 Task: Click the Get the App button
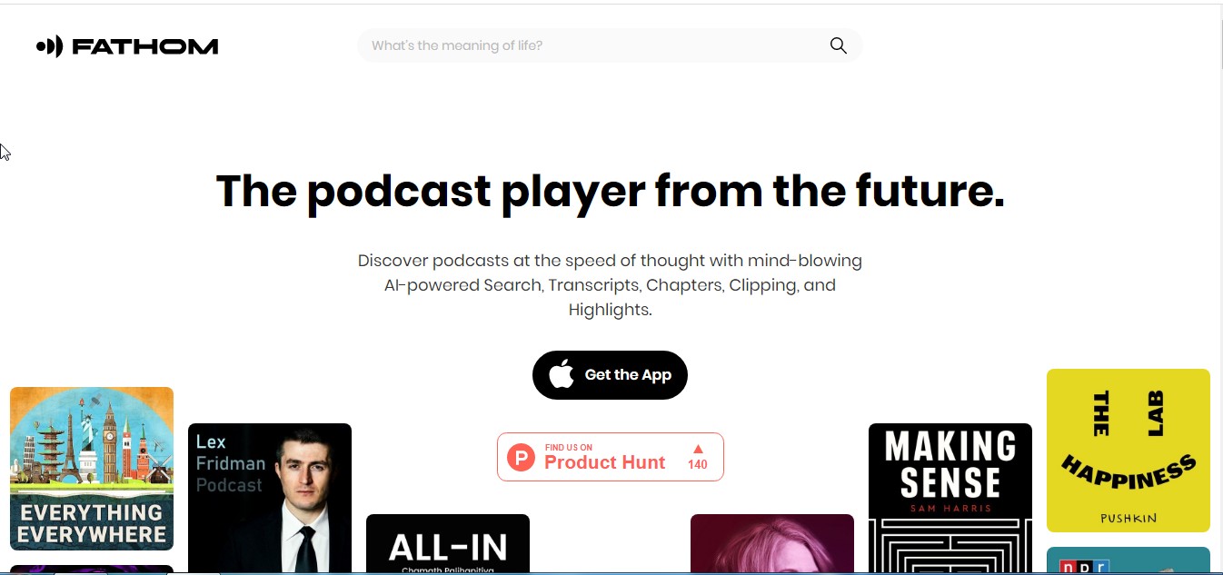click(610, 375)
